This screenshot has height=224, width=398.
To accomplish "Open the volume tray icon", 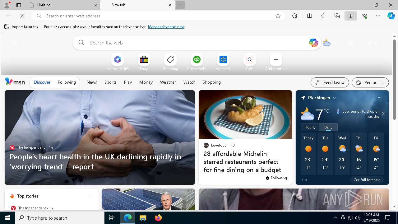I will [358, 218].
